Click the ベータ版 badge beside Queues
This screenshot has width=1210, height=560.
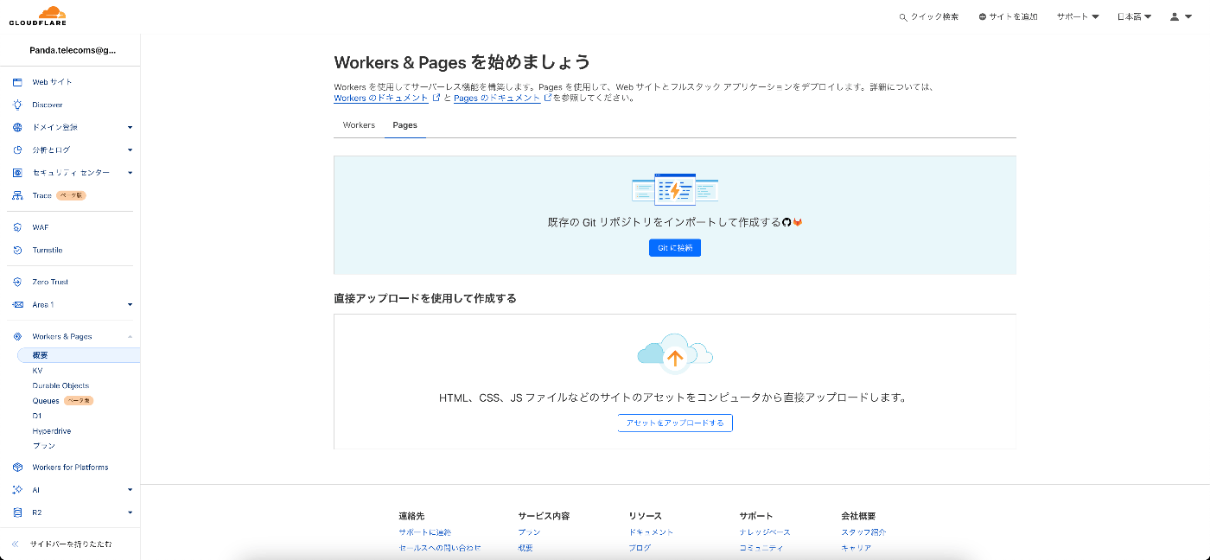(x=78, y=401)
